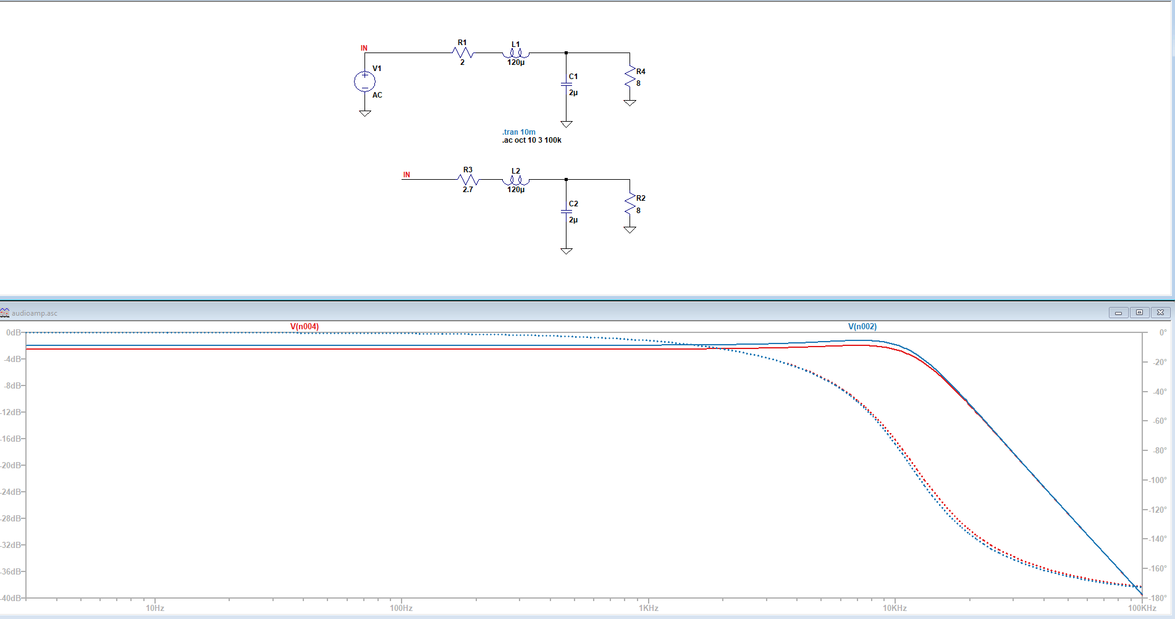Click the value 2 under resistor R1
1175x619 pixels.
[x=462, y=62]
